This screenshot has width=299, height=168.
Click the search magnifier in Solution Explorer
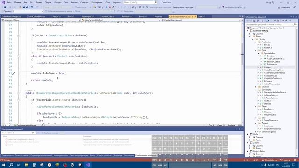click(294, 24)
